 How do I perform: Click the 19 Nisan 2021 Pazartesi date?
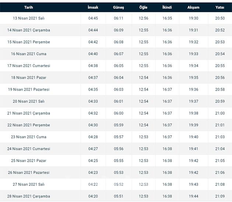[28, 90]
